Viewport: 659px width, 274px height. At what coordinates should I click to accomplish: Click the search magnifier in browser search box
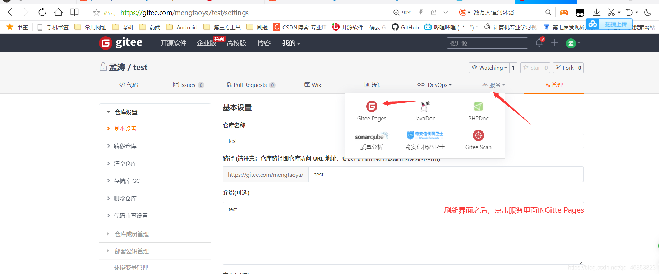(x=548, y=12)
